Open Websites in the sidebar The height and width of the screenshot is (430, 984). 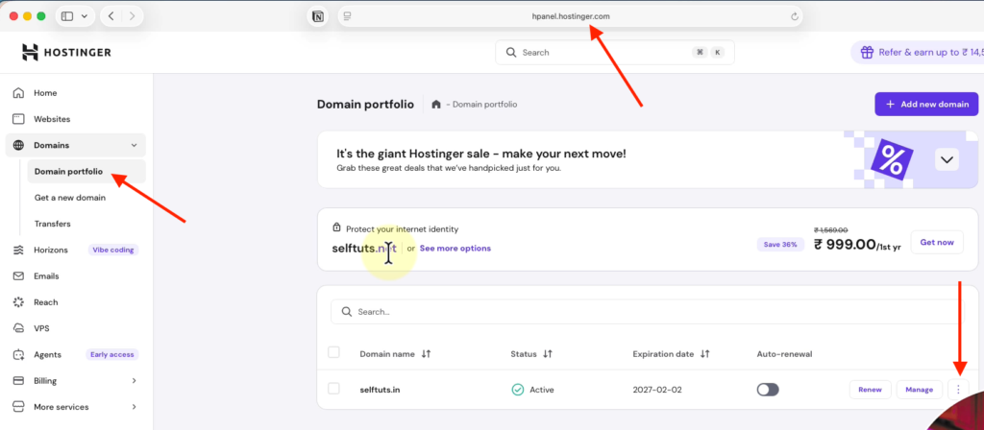(x=52, y=119)
